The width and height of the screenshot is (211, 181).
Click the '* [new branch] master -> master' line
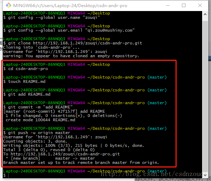point(50,158)
